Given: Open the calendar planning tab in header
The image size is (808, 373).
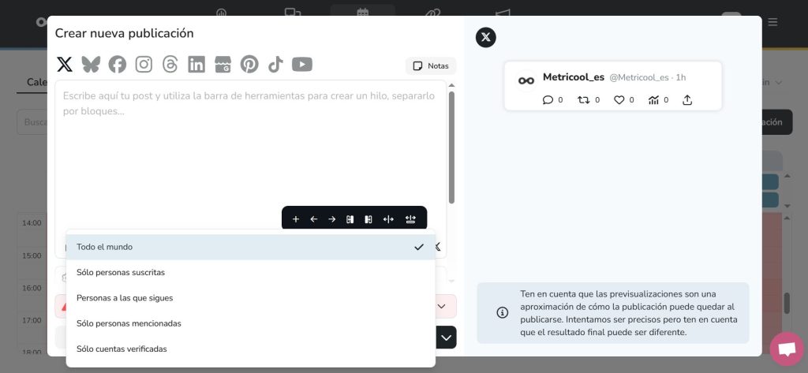Looking at the screenshot, I should pos(363,13).
